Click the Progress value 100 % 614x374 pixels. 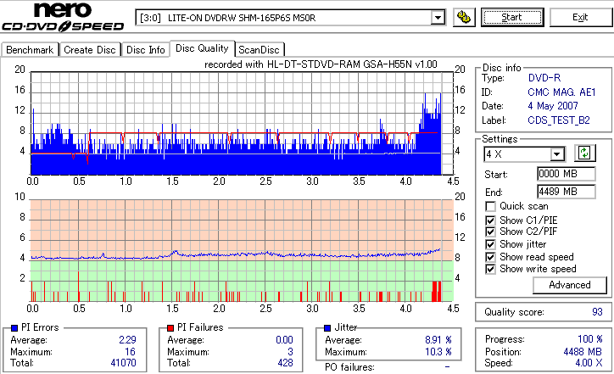[590, 339]
